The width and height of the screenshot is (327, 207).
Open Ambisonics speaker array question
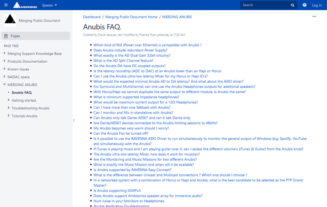coord(148,196)
